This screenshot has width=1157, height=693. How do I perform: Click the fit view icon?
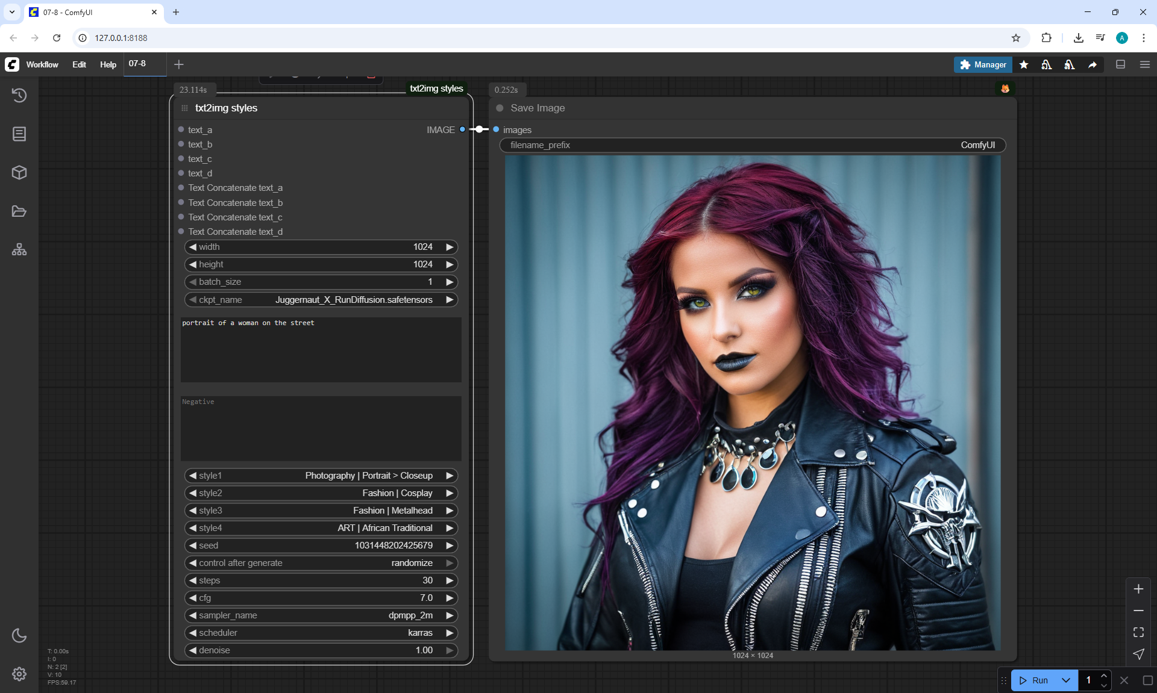pos(1138,632)
